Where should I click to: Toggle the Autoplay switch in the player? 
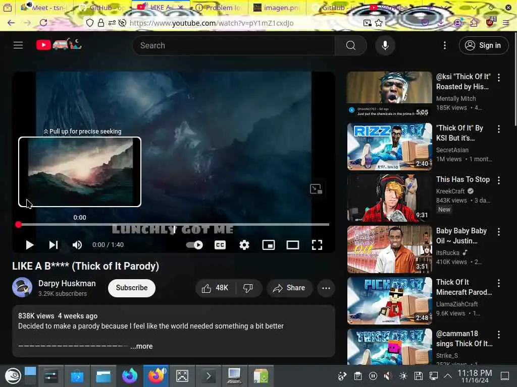(x=194, y=245)
